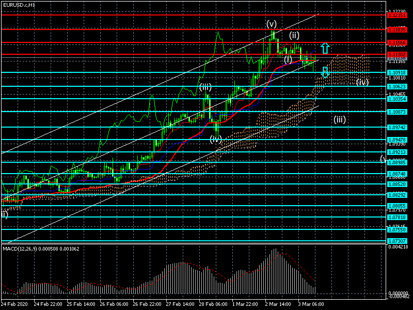Click the 26 Feb 06:00 time label
The image size is (413, 310).
tap(114, 304)
